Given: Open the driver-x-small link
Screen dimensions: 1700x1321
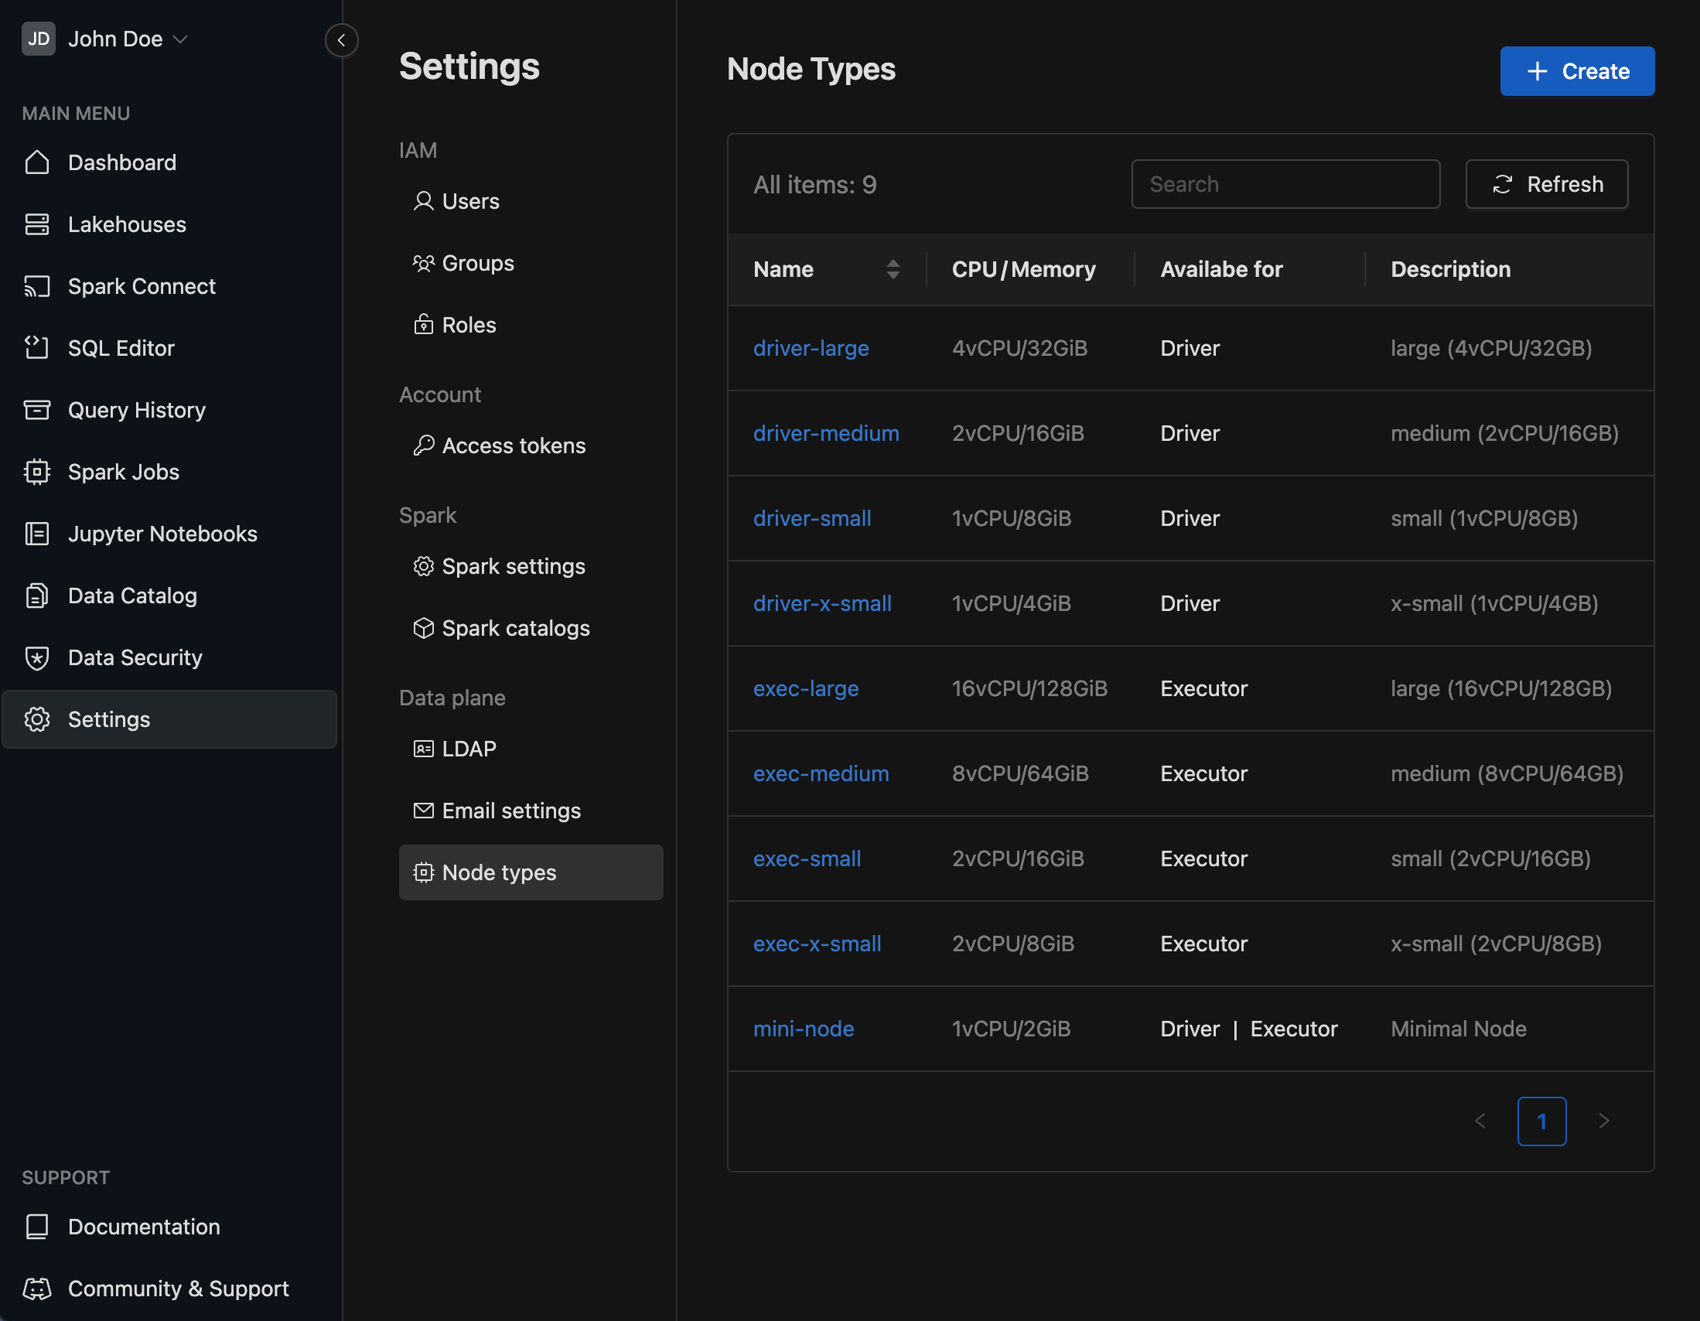Looking at the screenshot, I should click(x=822, y=603).
